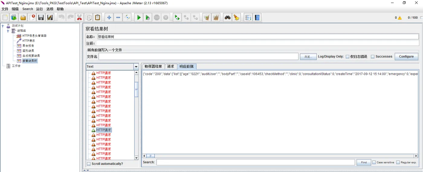The width and height of the screenshot is (423, 172).
Task: Toggle Scroll automatically? checkbox
Action: [x=89, y=164]
